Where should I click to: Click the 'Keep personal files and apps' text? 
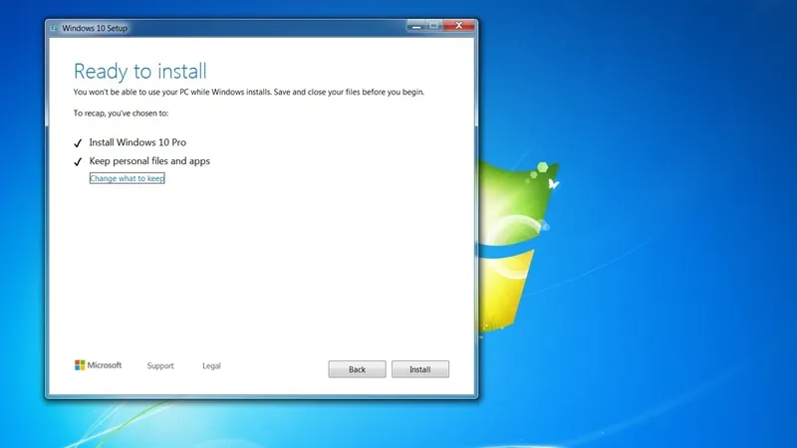click(x=149, y=161)
